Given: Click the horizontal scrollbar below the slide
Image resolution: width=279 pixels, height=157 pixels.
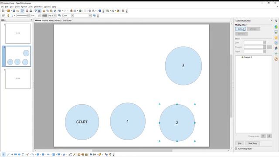Looking at the screenshot, I should (x=132, y=150).
